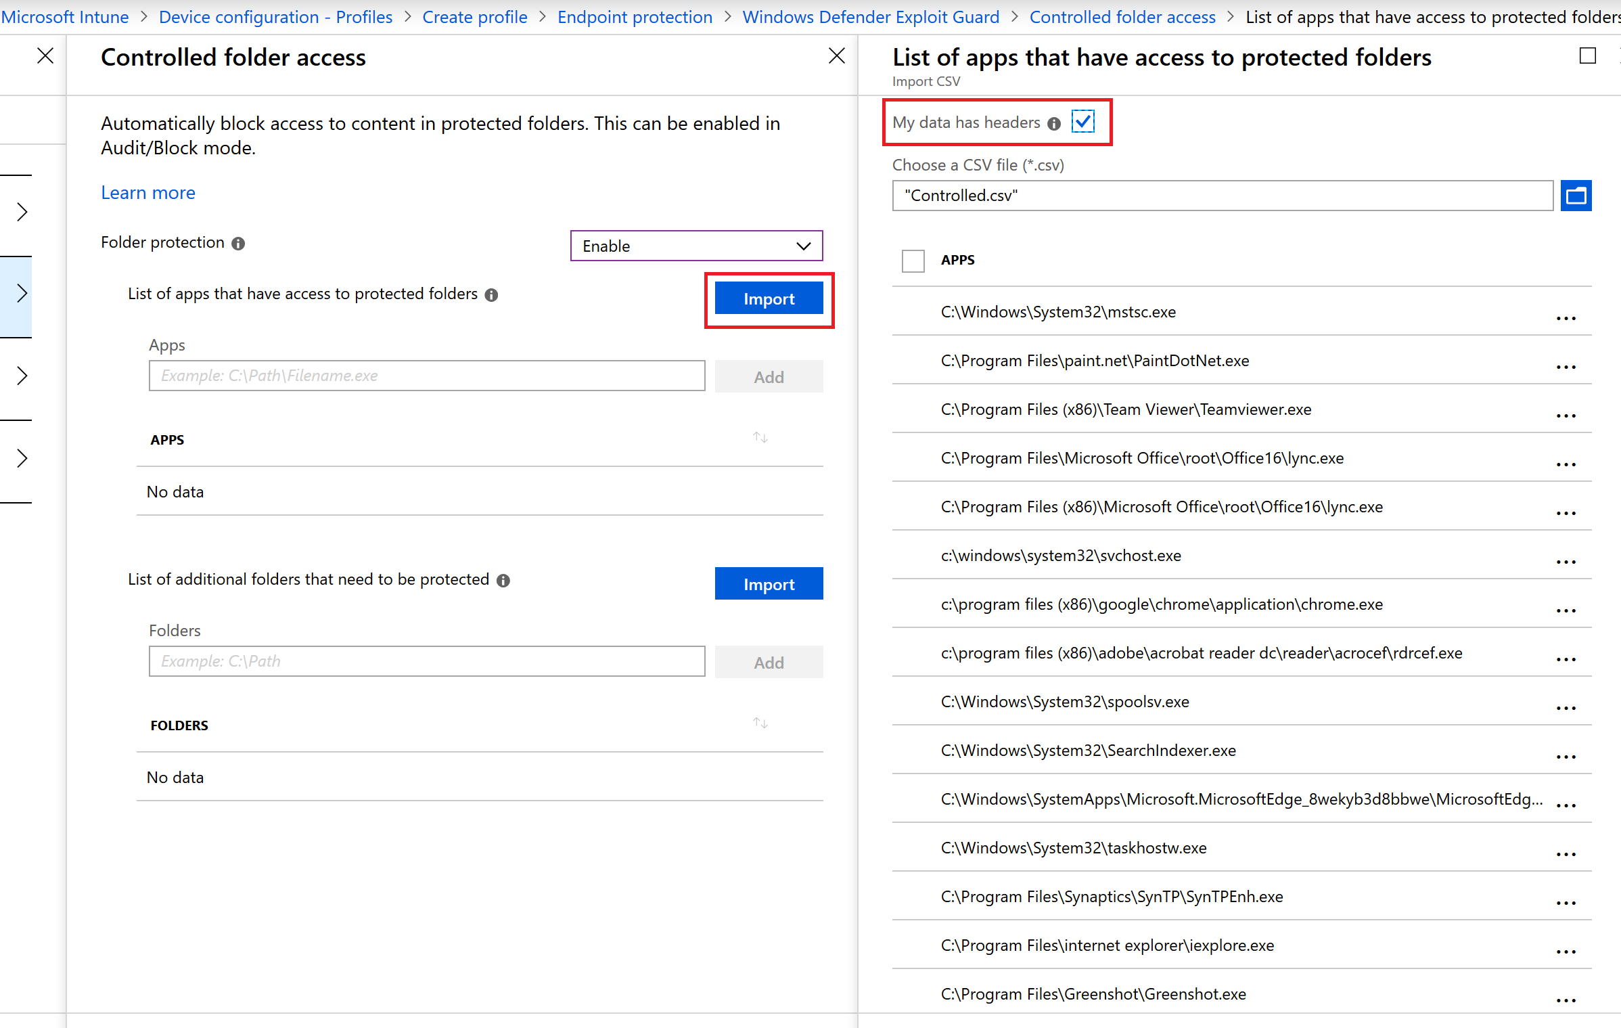Open more options for MicrosoftEdge row
This screenshot has width=1621, height=1028.
(x=1566, y=805)
